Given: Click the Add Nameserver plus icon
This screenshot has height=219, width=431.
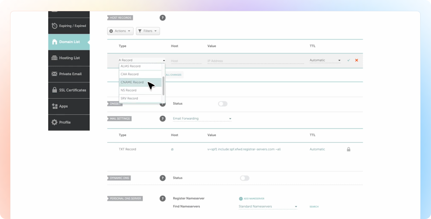Looking at the screenshot, I should [x=241, y=198].
